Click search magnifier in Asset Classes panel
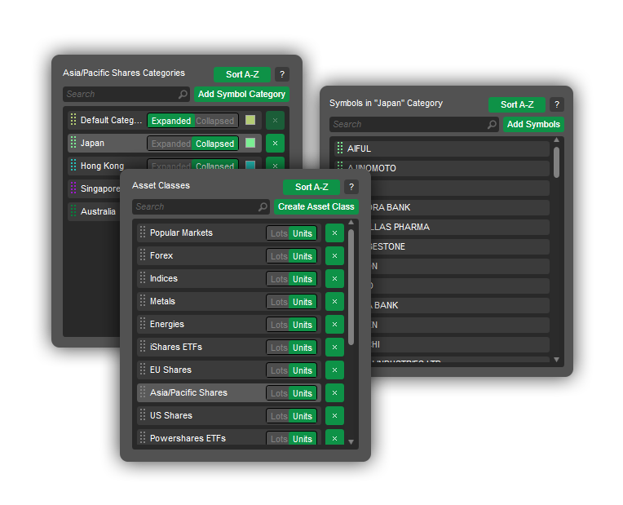623x505 pixels. [x=263, y=206]
